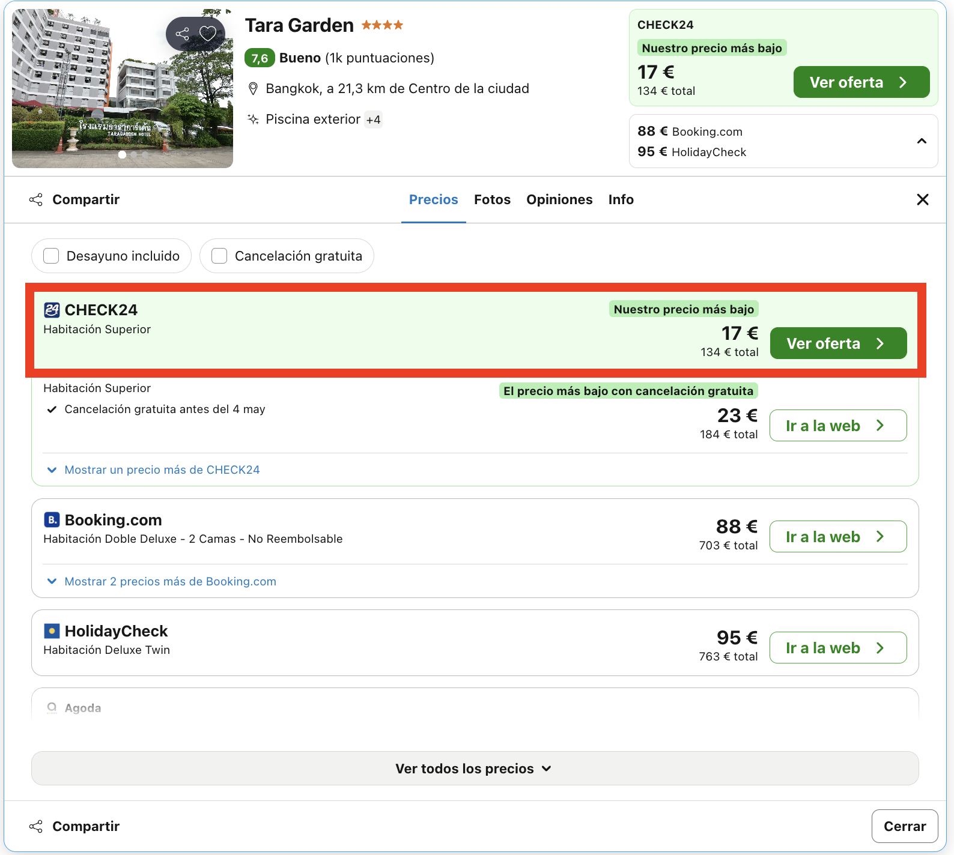Click Ir a la web for 23 € offer
The width and height of the screenshot is (954, 855).
pos(838,426)
